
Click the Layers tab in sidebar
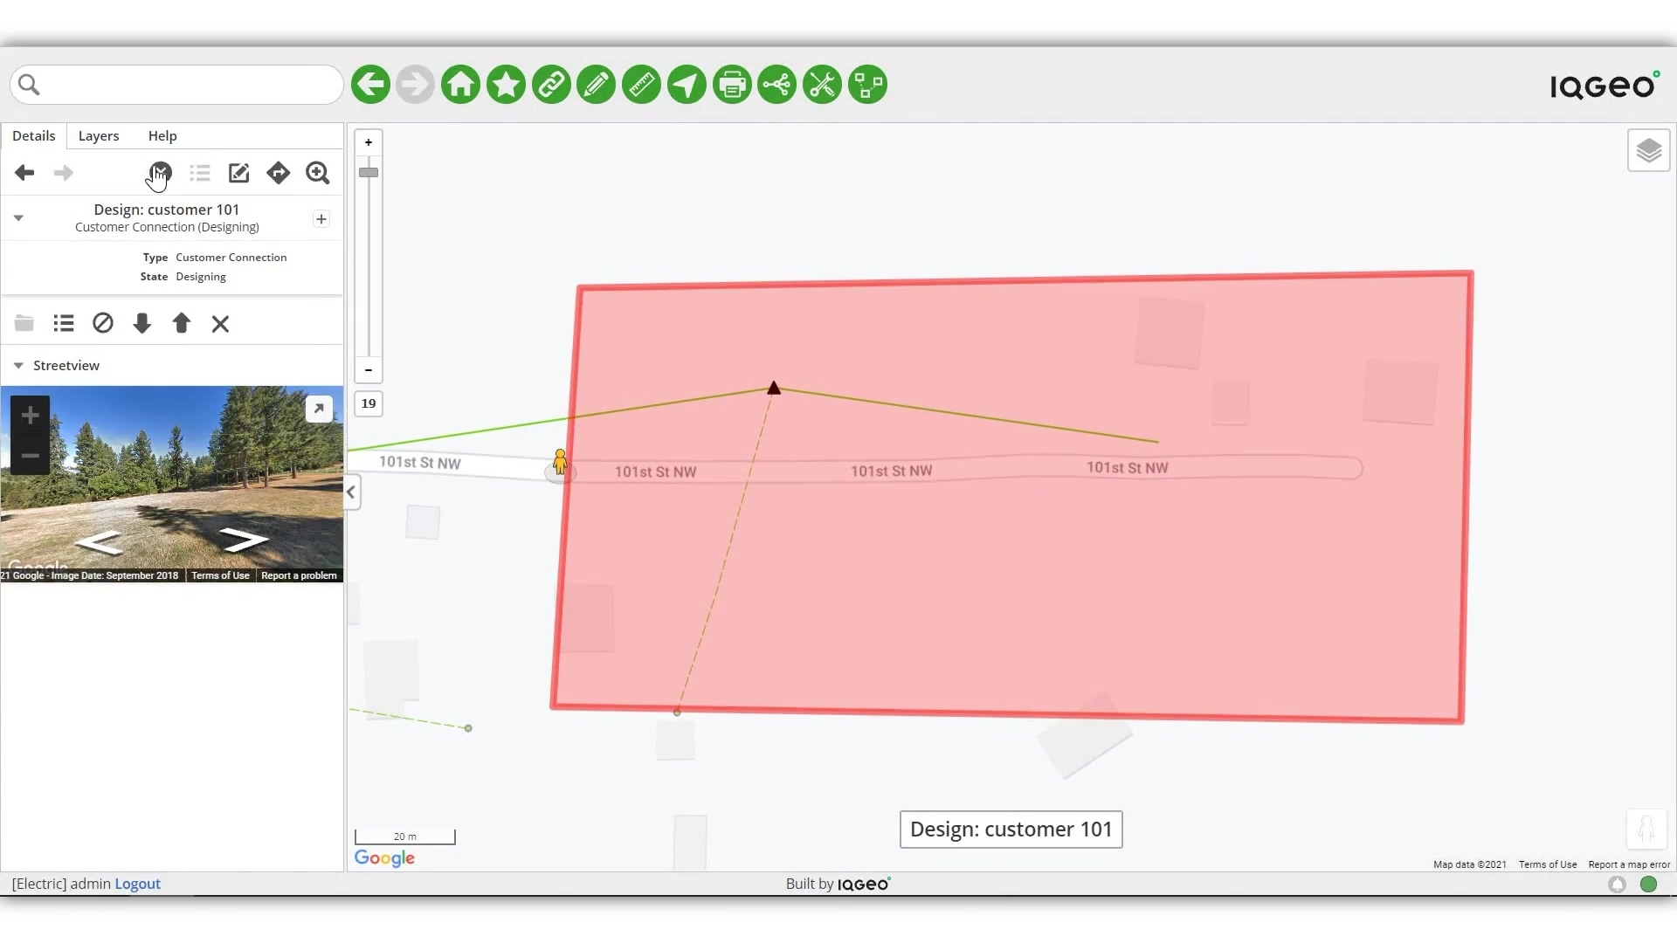click(98, 134)
